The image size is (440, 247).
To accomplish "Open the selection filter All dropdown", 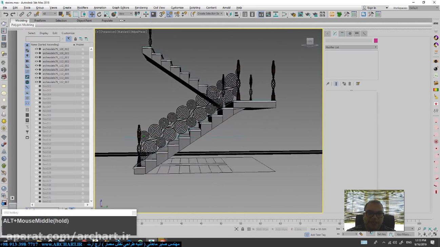I will tap(49, 14).
